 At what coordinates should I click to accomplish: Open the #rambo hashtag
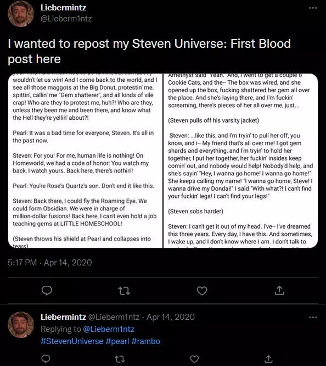point(146,341)
